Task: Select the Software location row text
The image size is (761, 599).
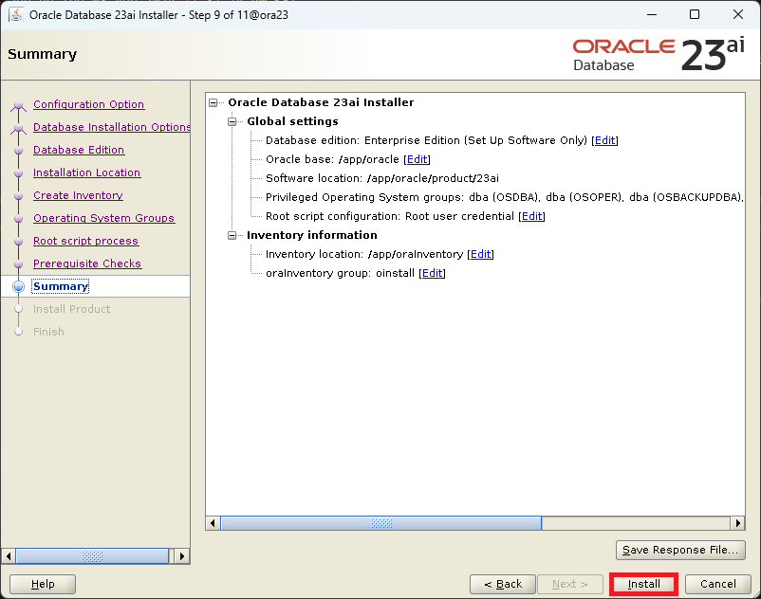Action: pyautogui.click(x=382, y=178)
